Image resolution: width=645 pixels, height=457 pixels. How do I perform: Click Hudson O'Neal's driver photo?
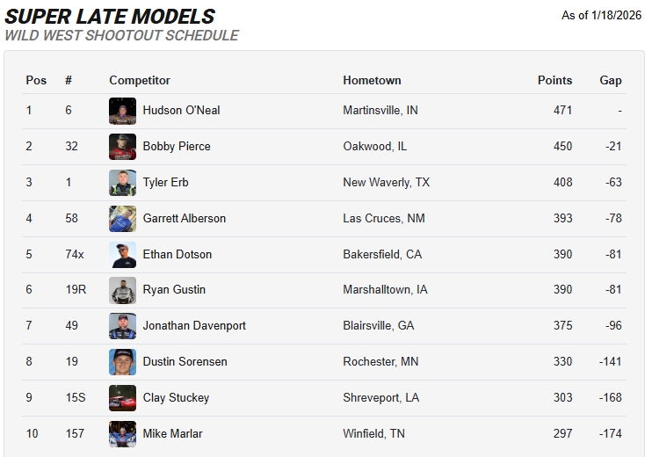coord(122,111)
